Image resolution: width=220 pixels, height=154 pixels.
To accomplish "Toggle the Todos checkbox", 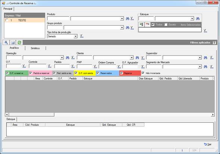I will tap(153, 25).
